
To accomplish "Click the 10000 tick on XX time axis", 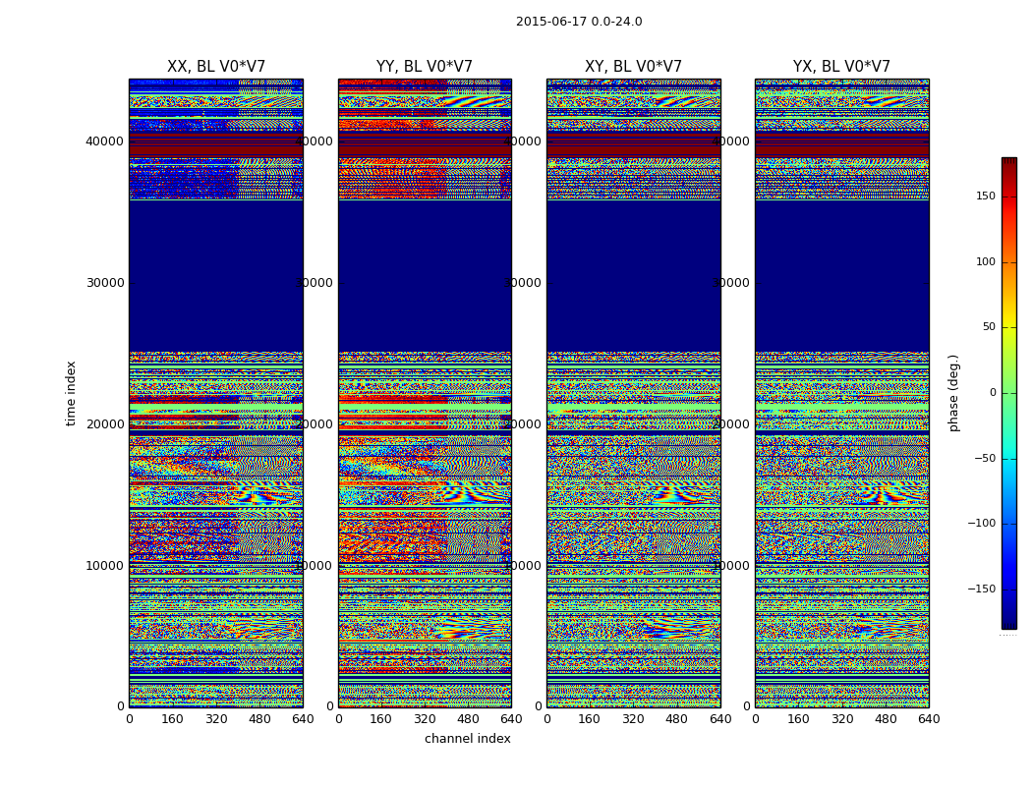I will (x=105, y=566).
